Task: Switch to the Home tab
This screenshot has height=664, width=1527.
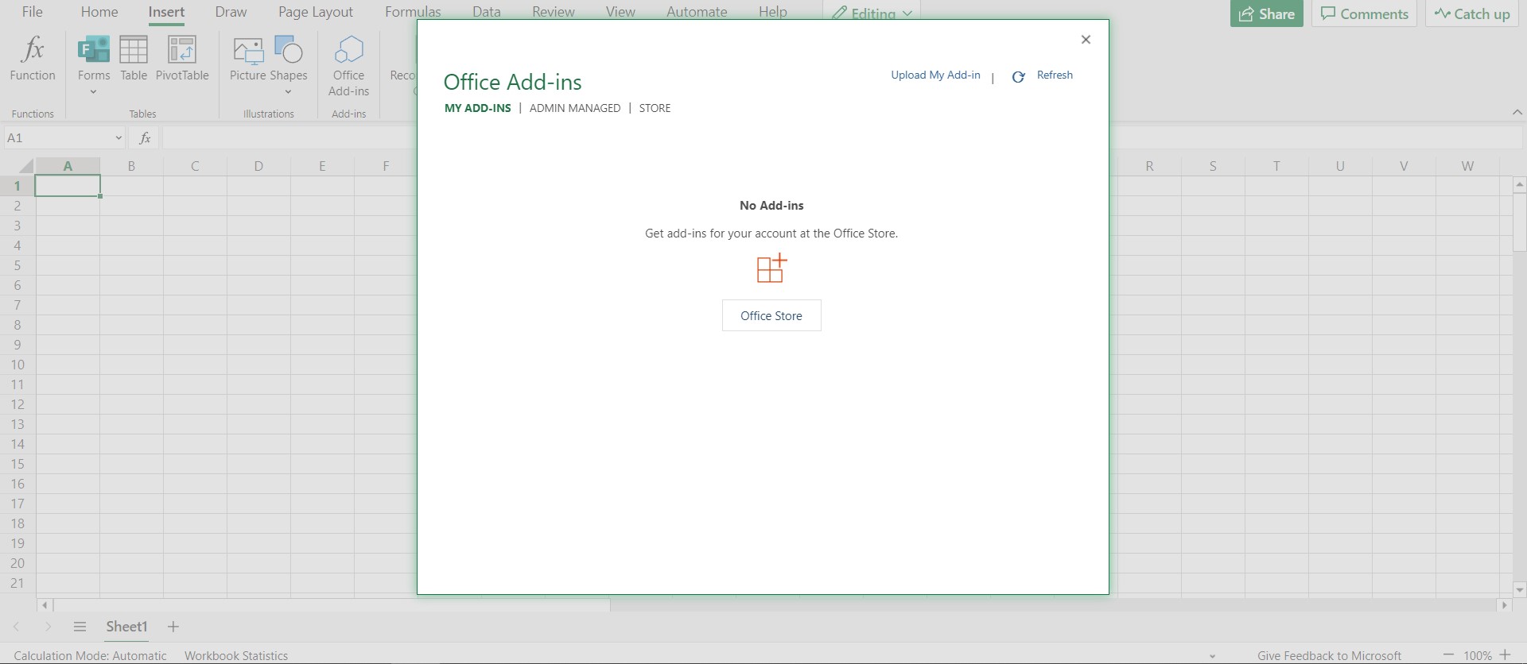Action: coord(99,12)
